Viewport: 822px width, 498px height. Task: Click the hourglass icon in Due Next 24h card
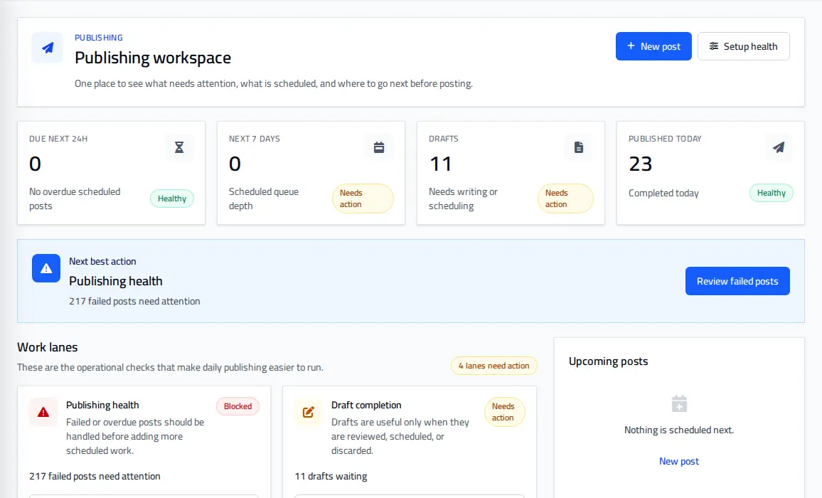(x=179, y=147)
